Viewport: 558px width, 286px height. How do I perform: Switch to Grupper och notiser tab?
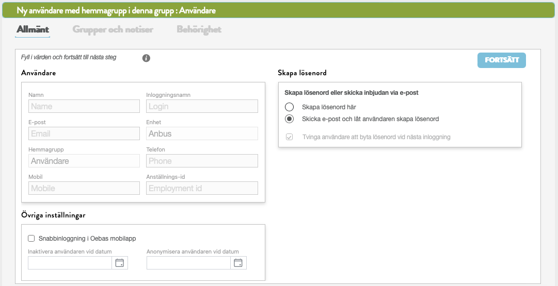(113, 29)
